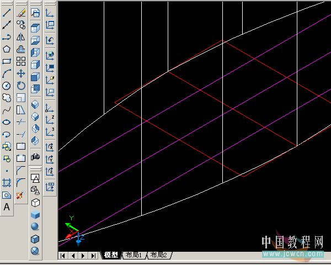Image resolution: width=331 pixels, height=265 pixels.
Task: Select the Circle tool
Action: (7, 86)
